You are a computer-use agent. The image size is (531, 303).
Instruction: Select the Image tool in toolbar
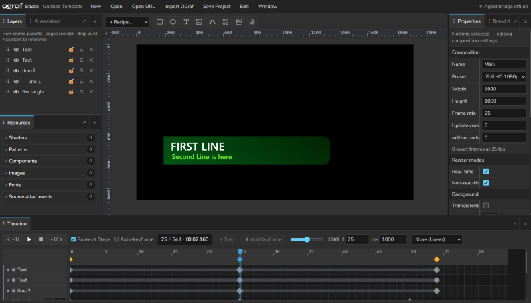pyautogui.click(x=199, y=22)
